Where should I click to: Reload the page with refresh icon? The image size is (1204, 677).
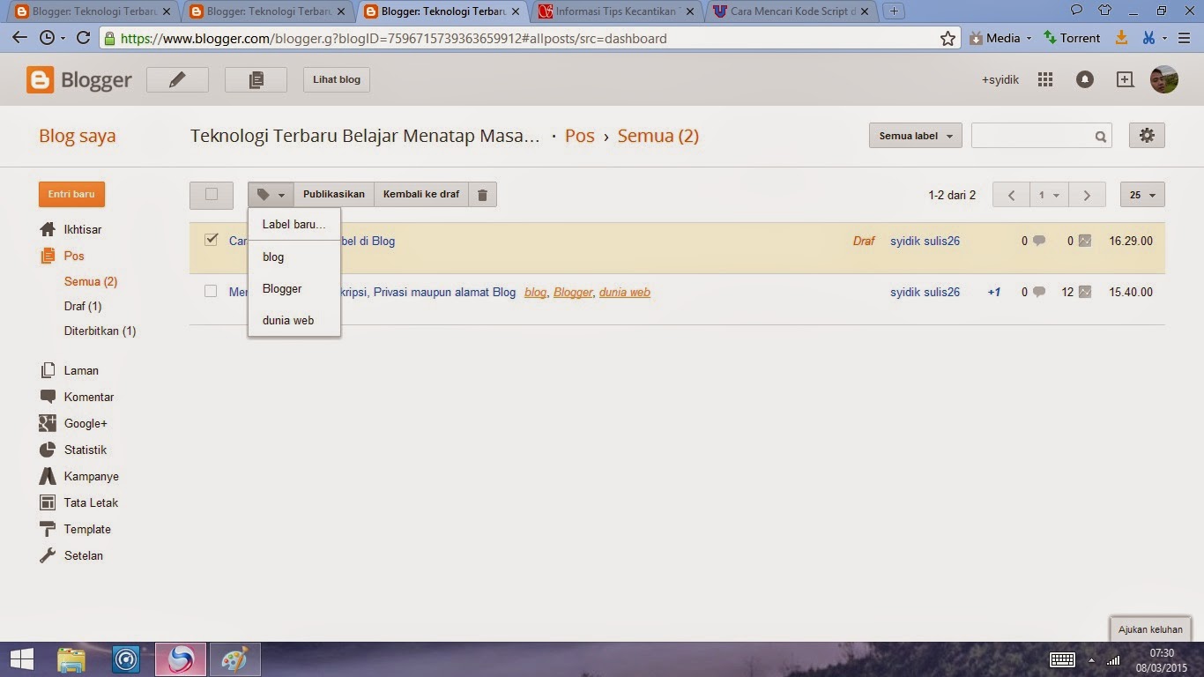coord(84,38)
